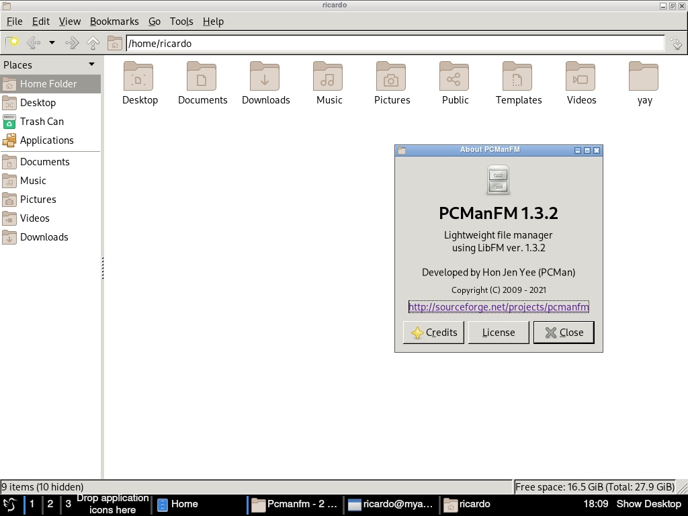Expand the Places side pane dropdown
Viewport: 688px width, 516px height.
click(91, 64)
